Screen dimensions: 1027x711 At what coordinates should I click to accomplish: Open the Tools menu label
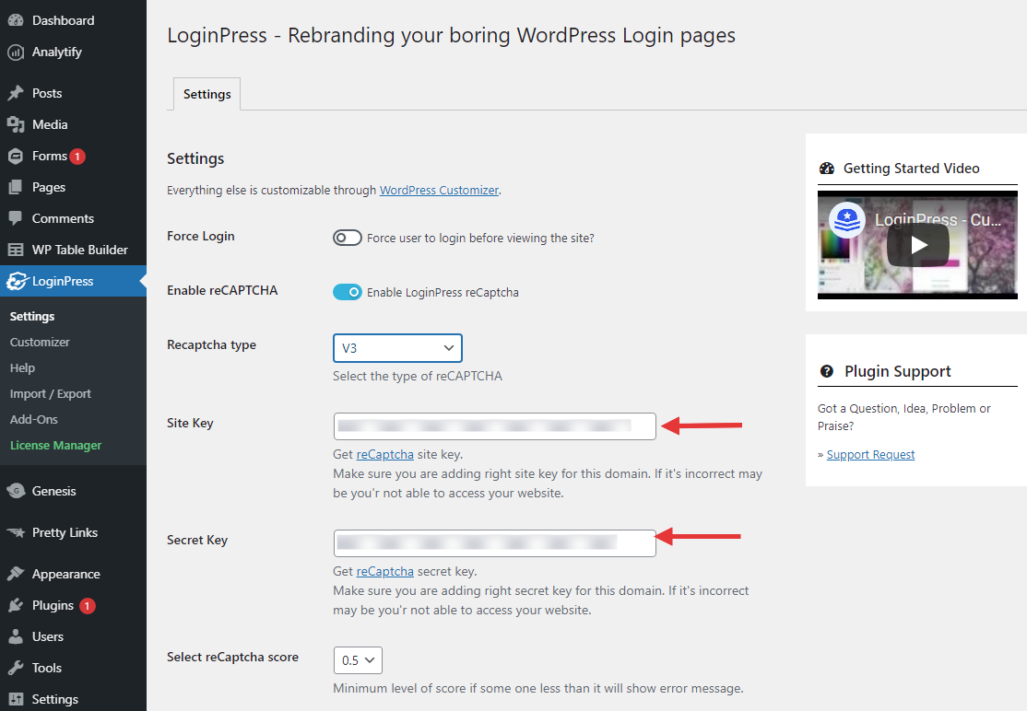click(x=46, y=668)
